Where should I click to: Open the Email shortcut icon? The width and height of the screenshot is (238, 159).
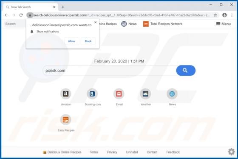(x=119, y=94)
